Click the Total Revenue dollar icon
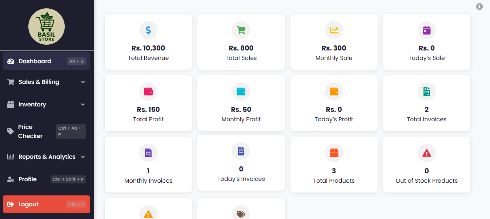 pos(148,30)
